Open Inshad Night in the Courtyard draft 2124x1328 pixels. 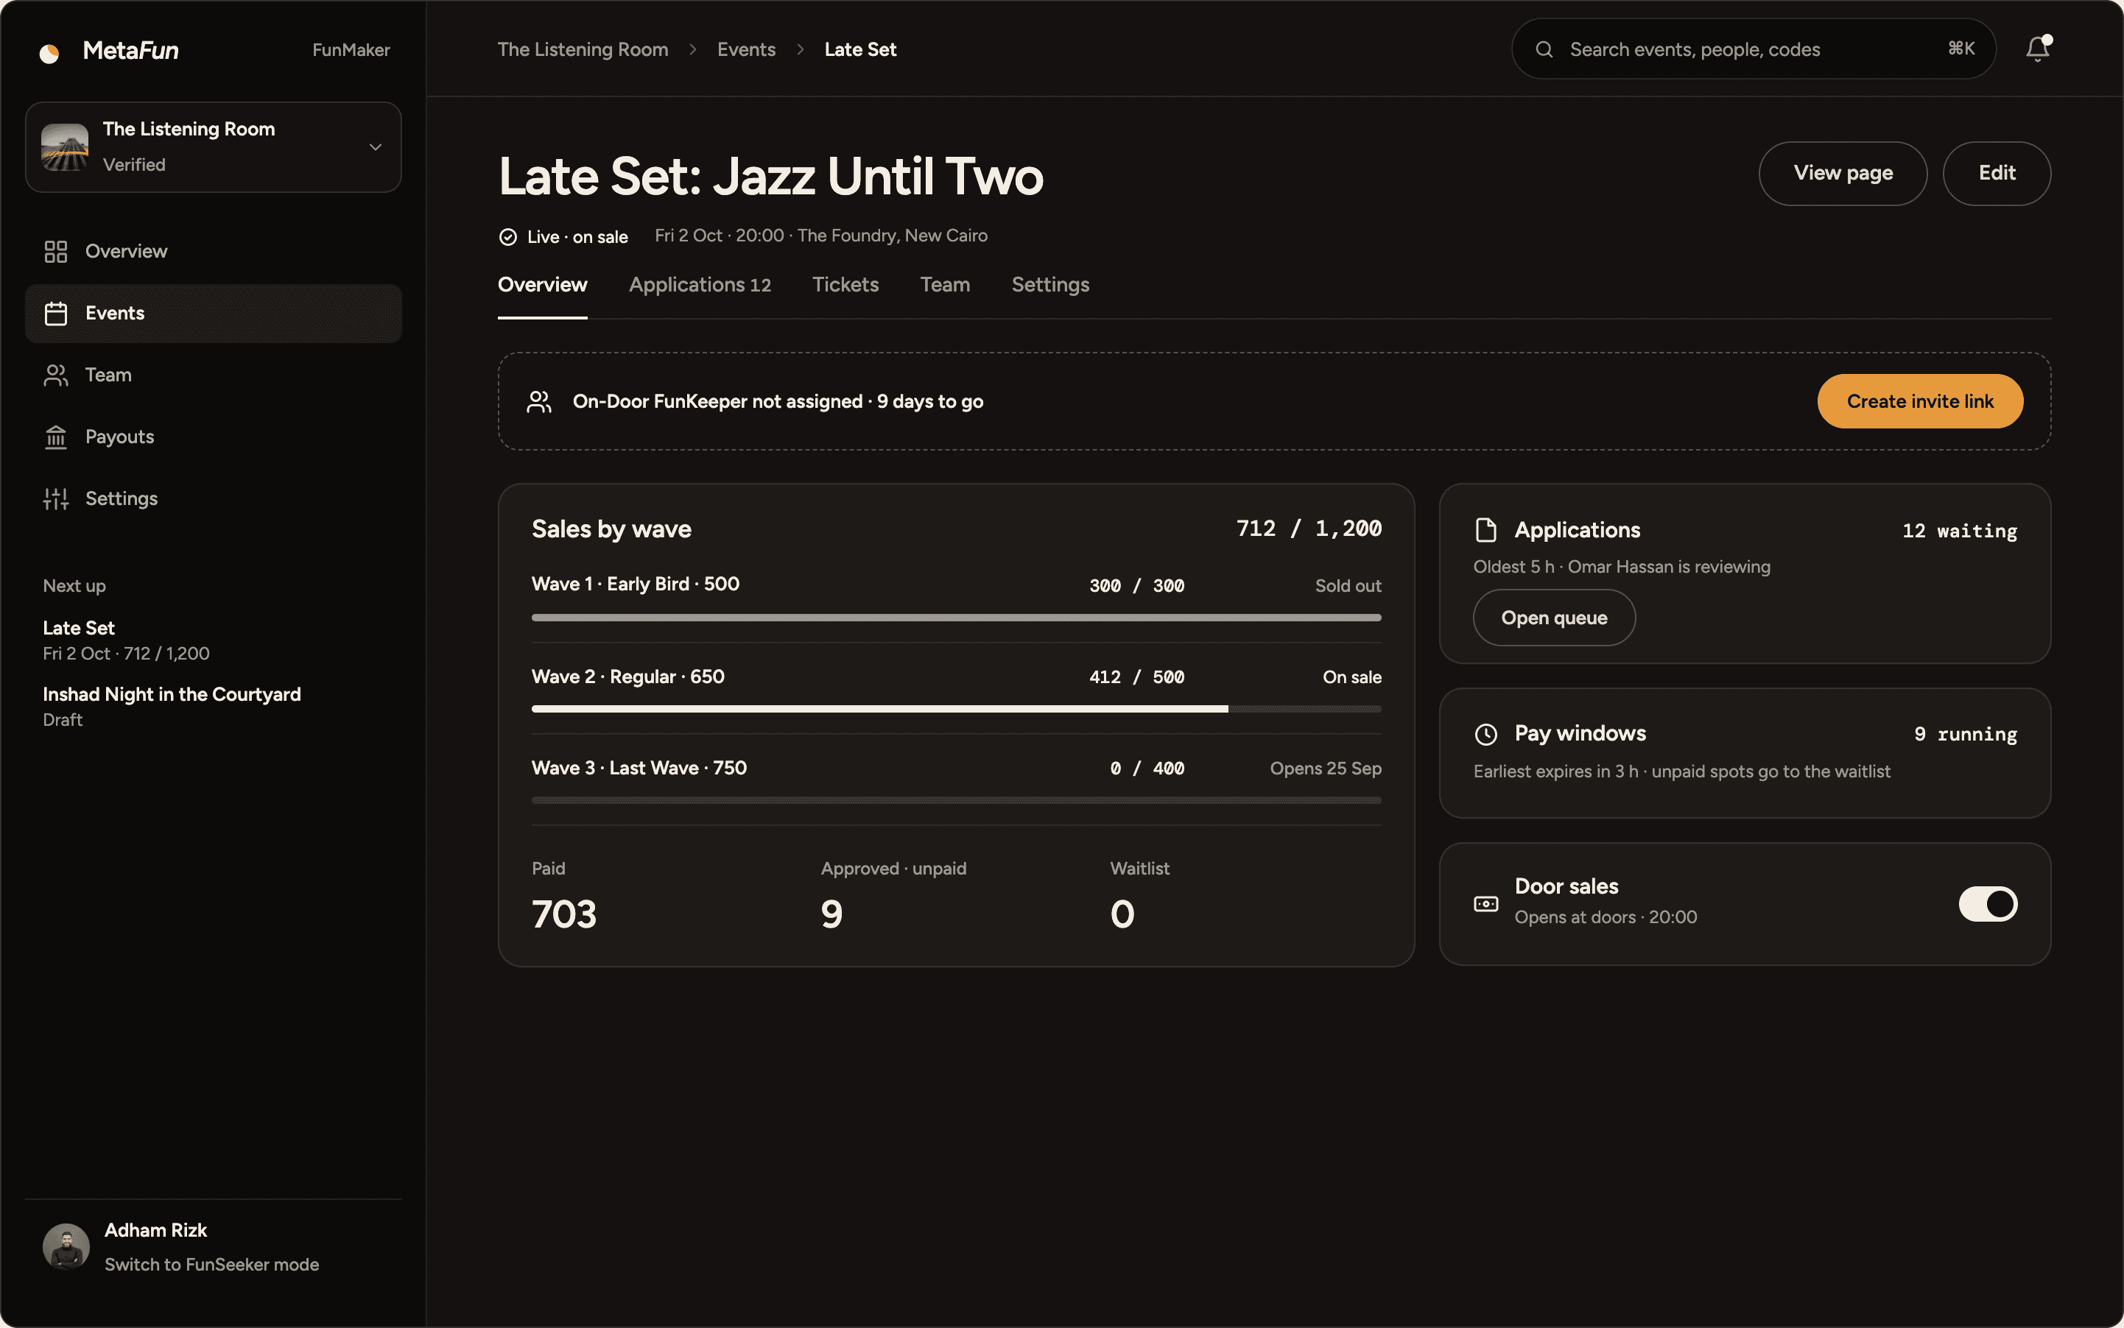click(172, 706)
